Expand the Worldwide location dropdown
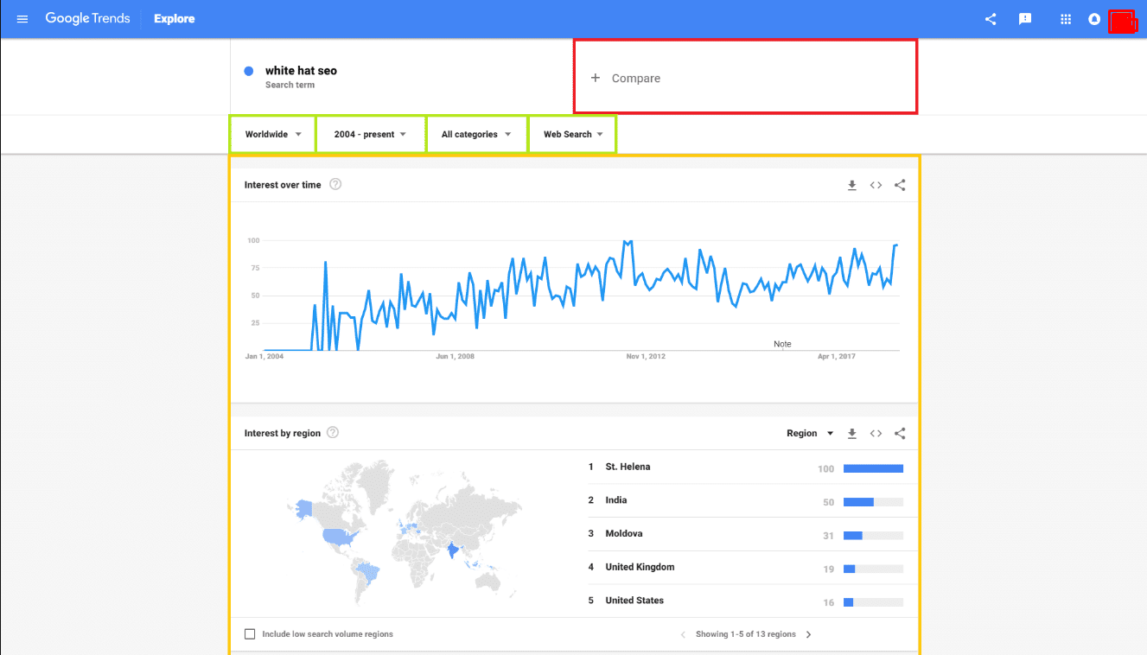The height and width of the screenshot is (655, 1147). point(273,135)
